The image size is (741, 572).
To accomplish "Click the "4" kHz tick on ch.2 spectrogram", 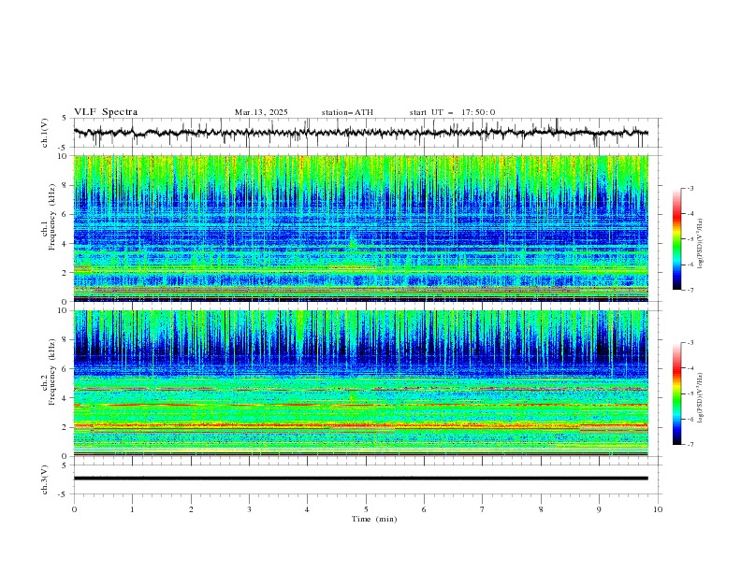I will pos(65,398).
